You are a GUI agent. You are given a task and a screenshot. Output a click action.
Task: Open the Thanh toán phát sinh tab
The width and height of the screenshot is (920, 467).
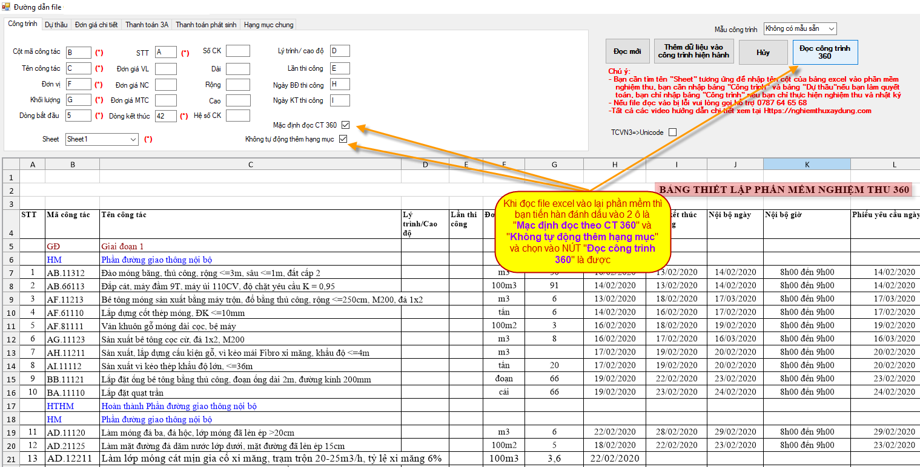coord(206,25)
